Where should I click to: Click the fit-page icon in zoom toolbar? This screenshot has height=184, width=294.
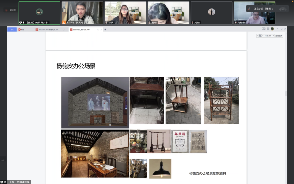coord(260,36)
